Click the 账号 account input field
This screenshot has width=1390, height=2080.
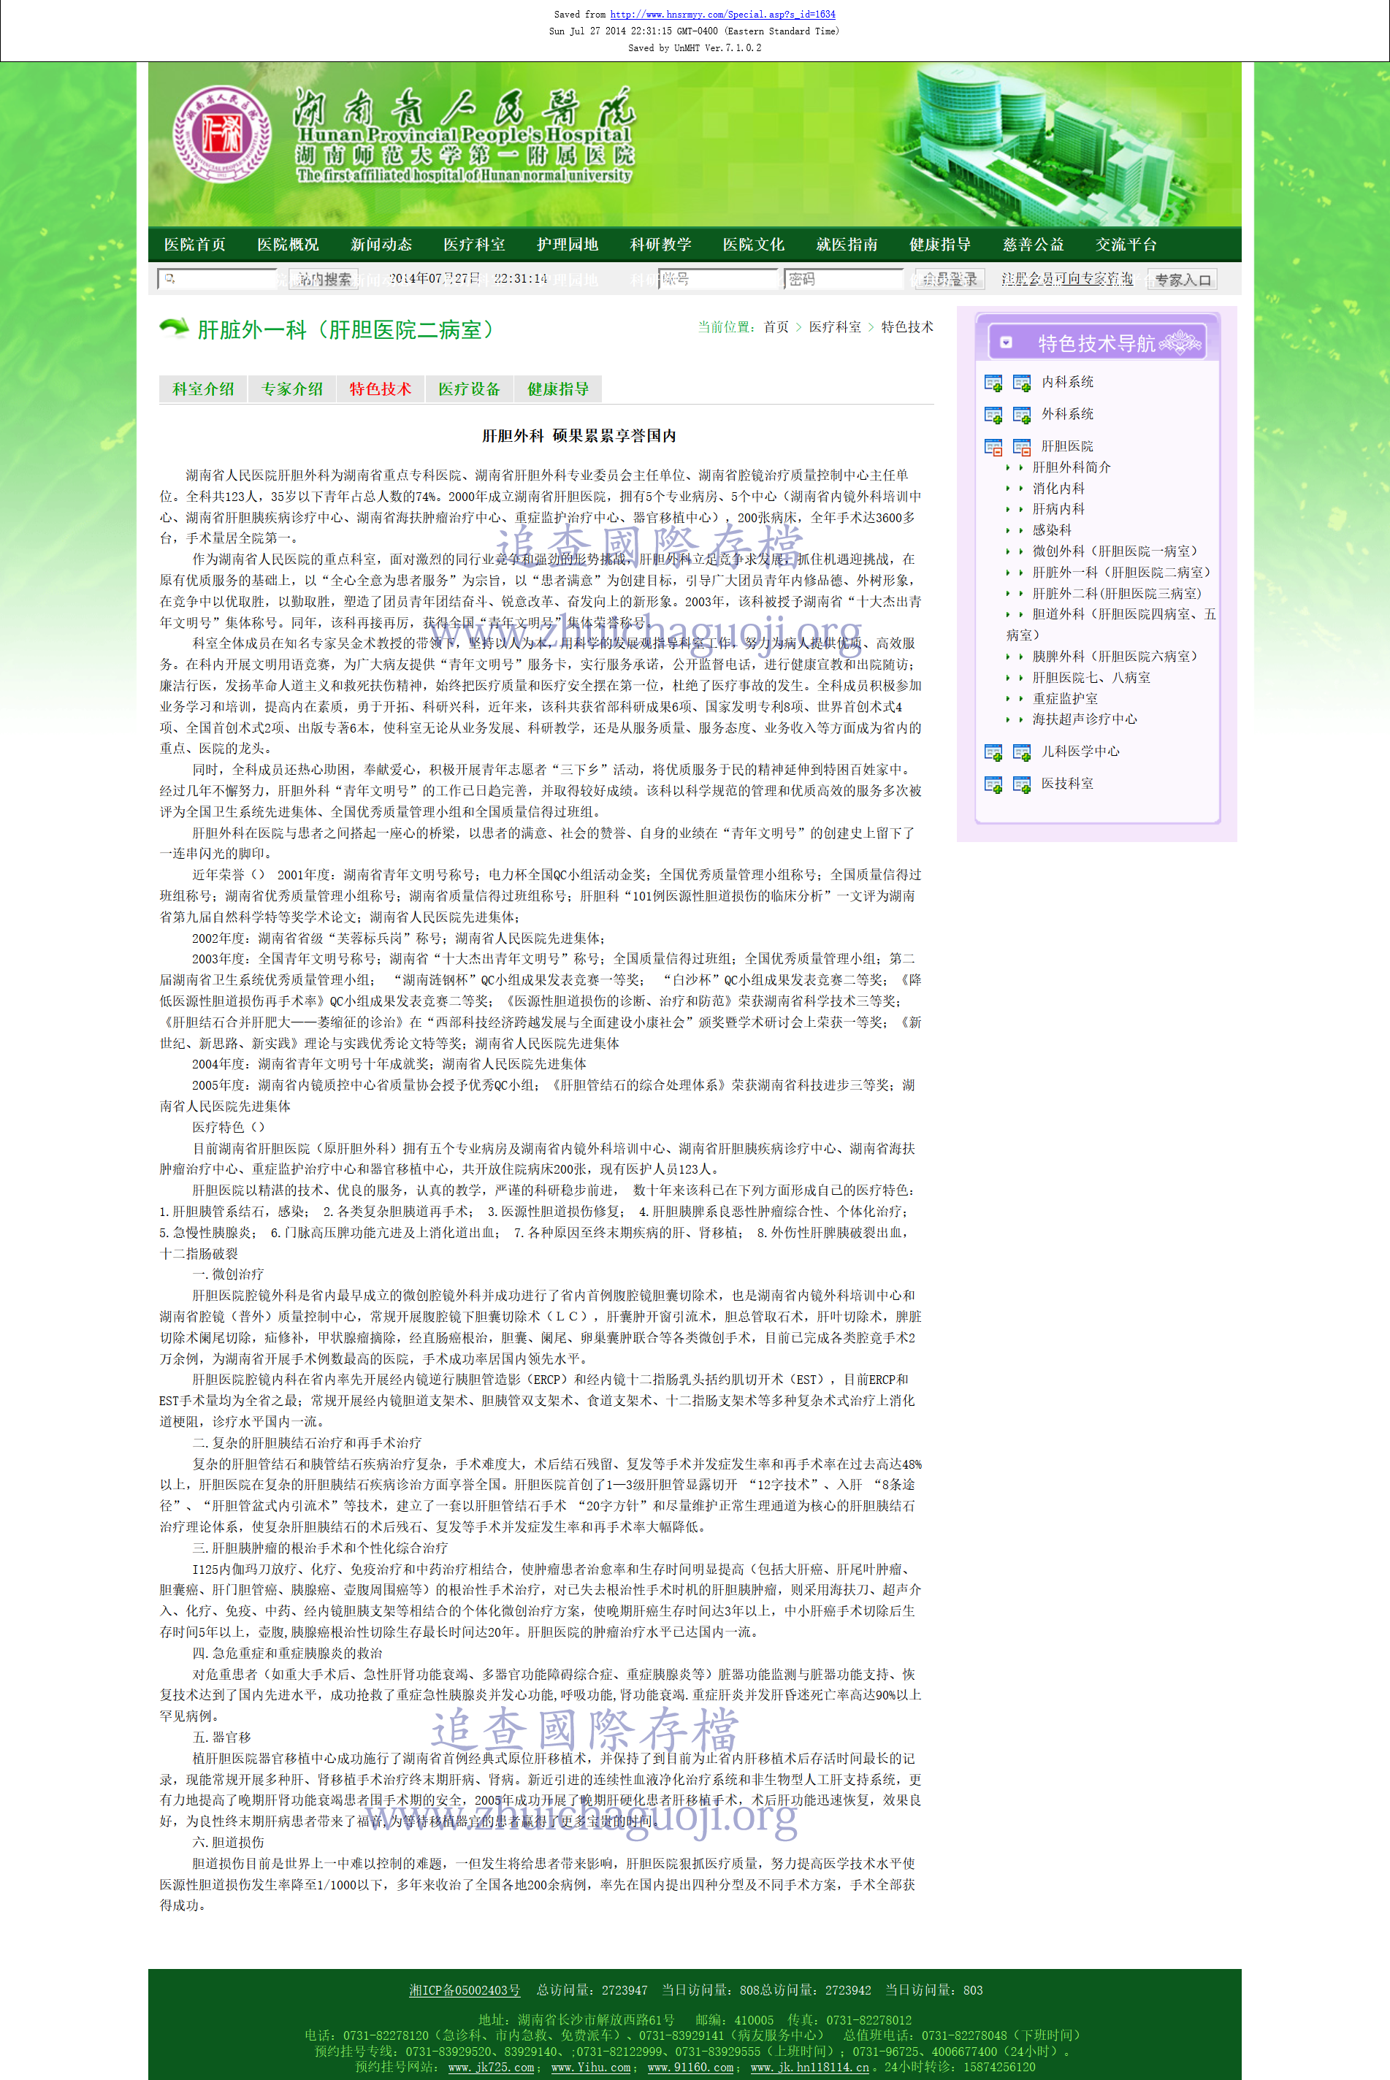coord(718,279)
